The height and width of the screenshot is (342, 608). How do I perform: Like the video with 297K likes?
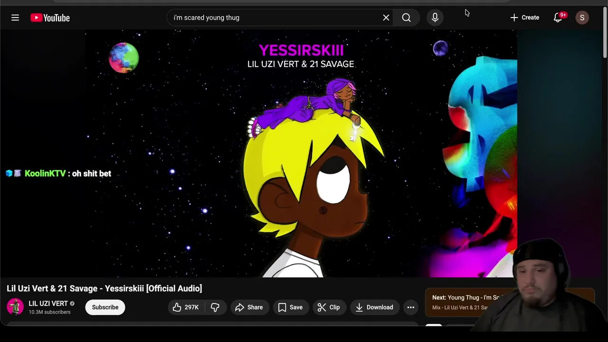(186, 307)
